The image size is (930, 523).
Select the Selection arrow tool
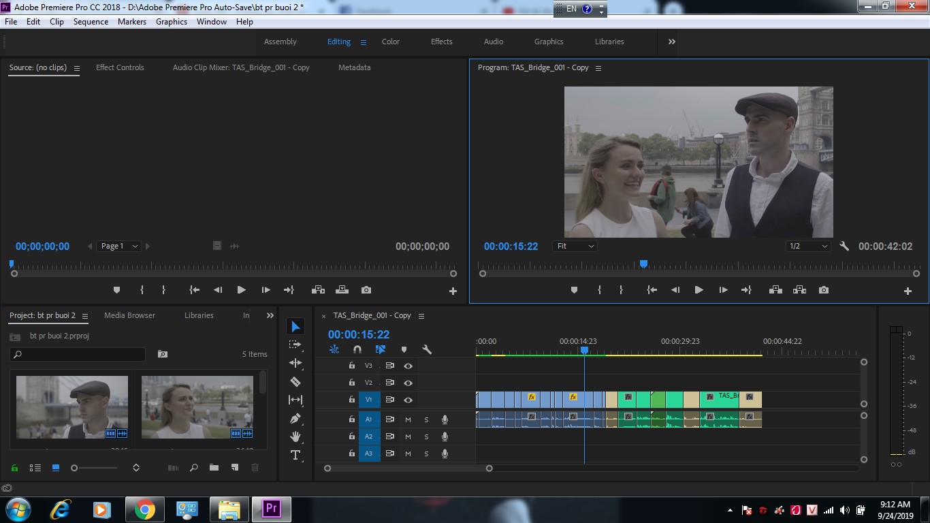point(295,327)
